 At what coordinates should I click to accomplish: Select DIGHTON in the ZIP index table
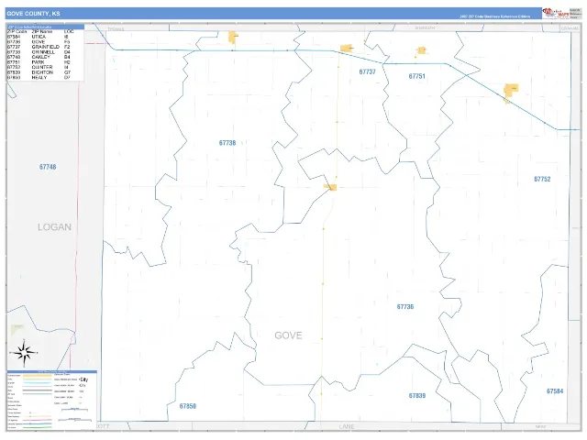point(42,72)
